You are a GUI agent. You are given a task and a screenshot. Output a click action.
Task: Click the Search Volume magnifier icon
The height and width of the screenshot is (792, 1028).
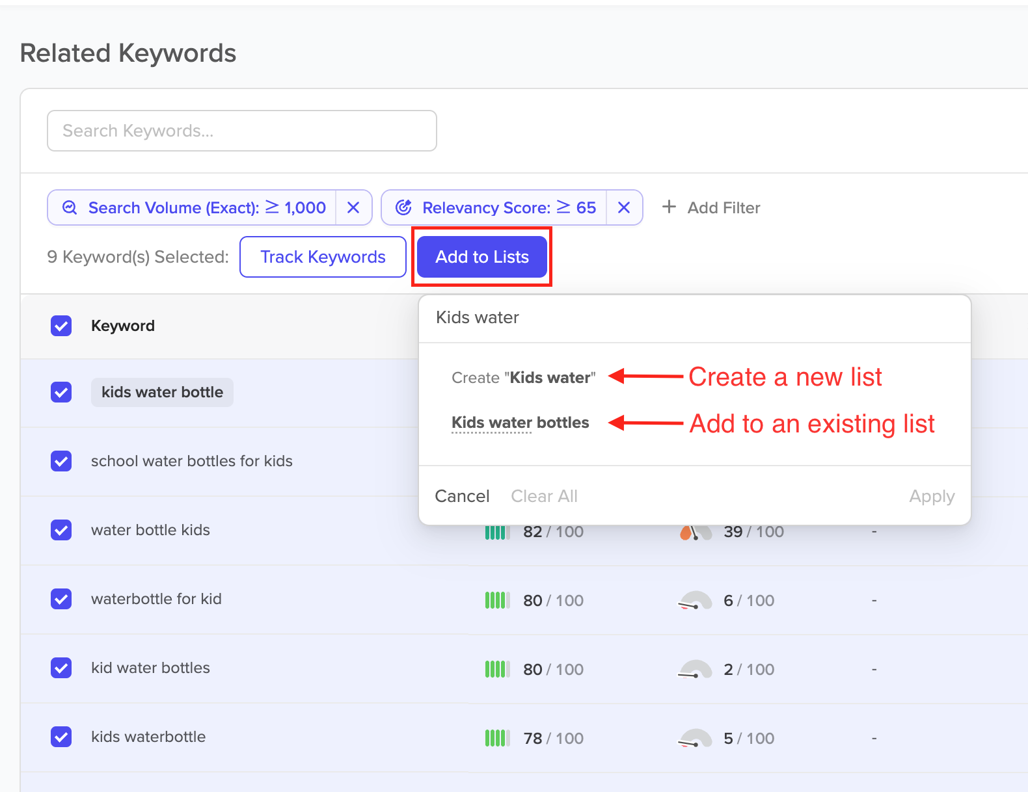[70, 207]
